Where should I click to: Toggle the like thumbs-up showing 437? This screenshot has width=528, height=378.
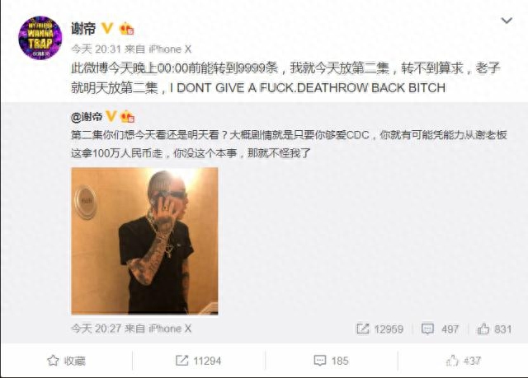(463, 361)
